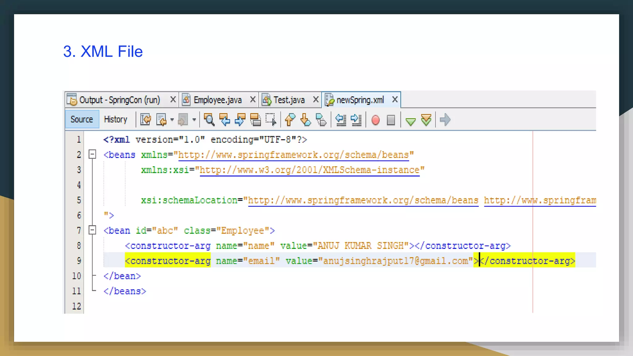Collapse the bean element fold on line 7

pyautogui.click(x=92, y=230)
